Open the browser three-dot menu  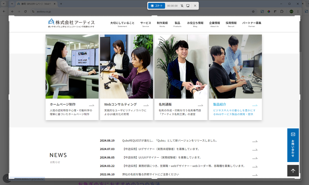(x=298, y=12)
